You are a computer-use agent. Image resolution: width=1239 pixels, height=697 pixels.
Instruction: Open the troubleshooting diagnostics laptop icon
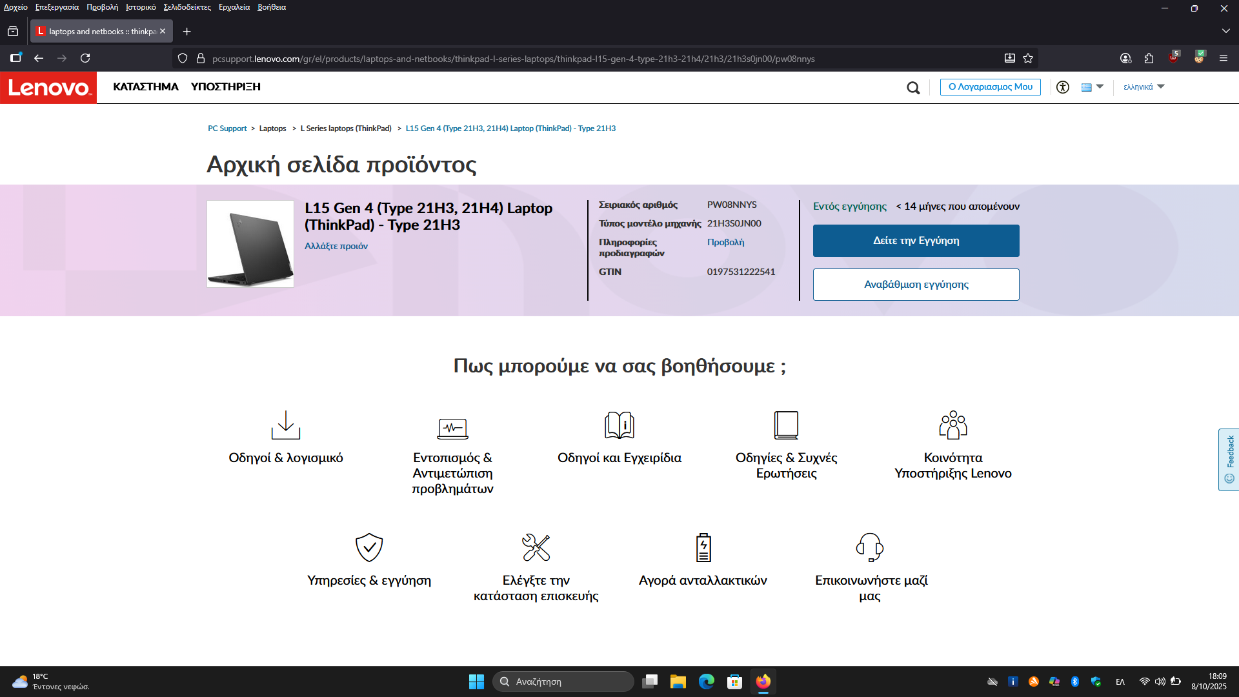[452, 426]
